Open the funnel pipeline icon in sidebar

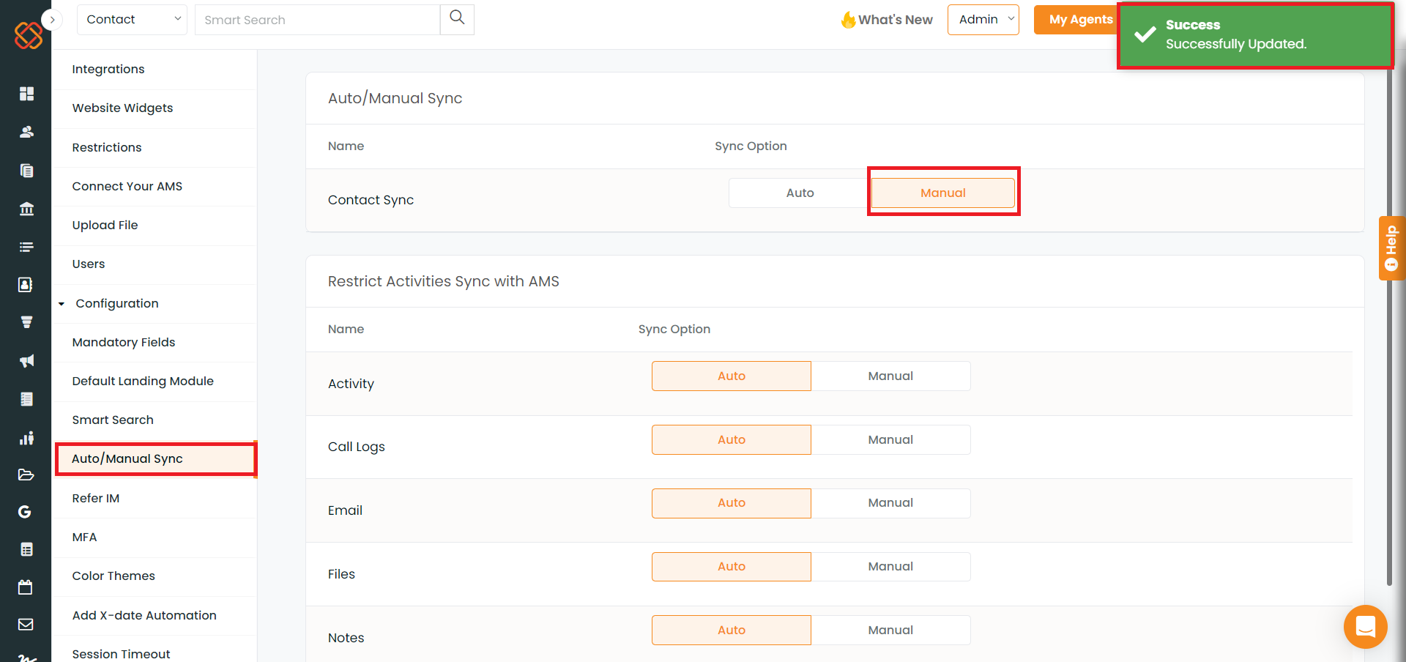point(26,322)
